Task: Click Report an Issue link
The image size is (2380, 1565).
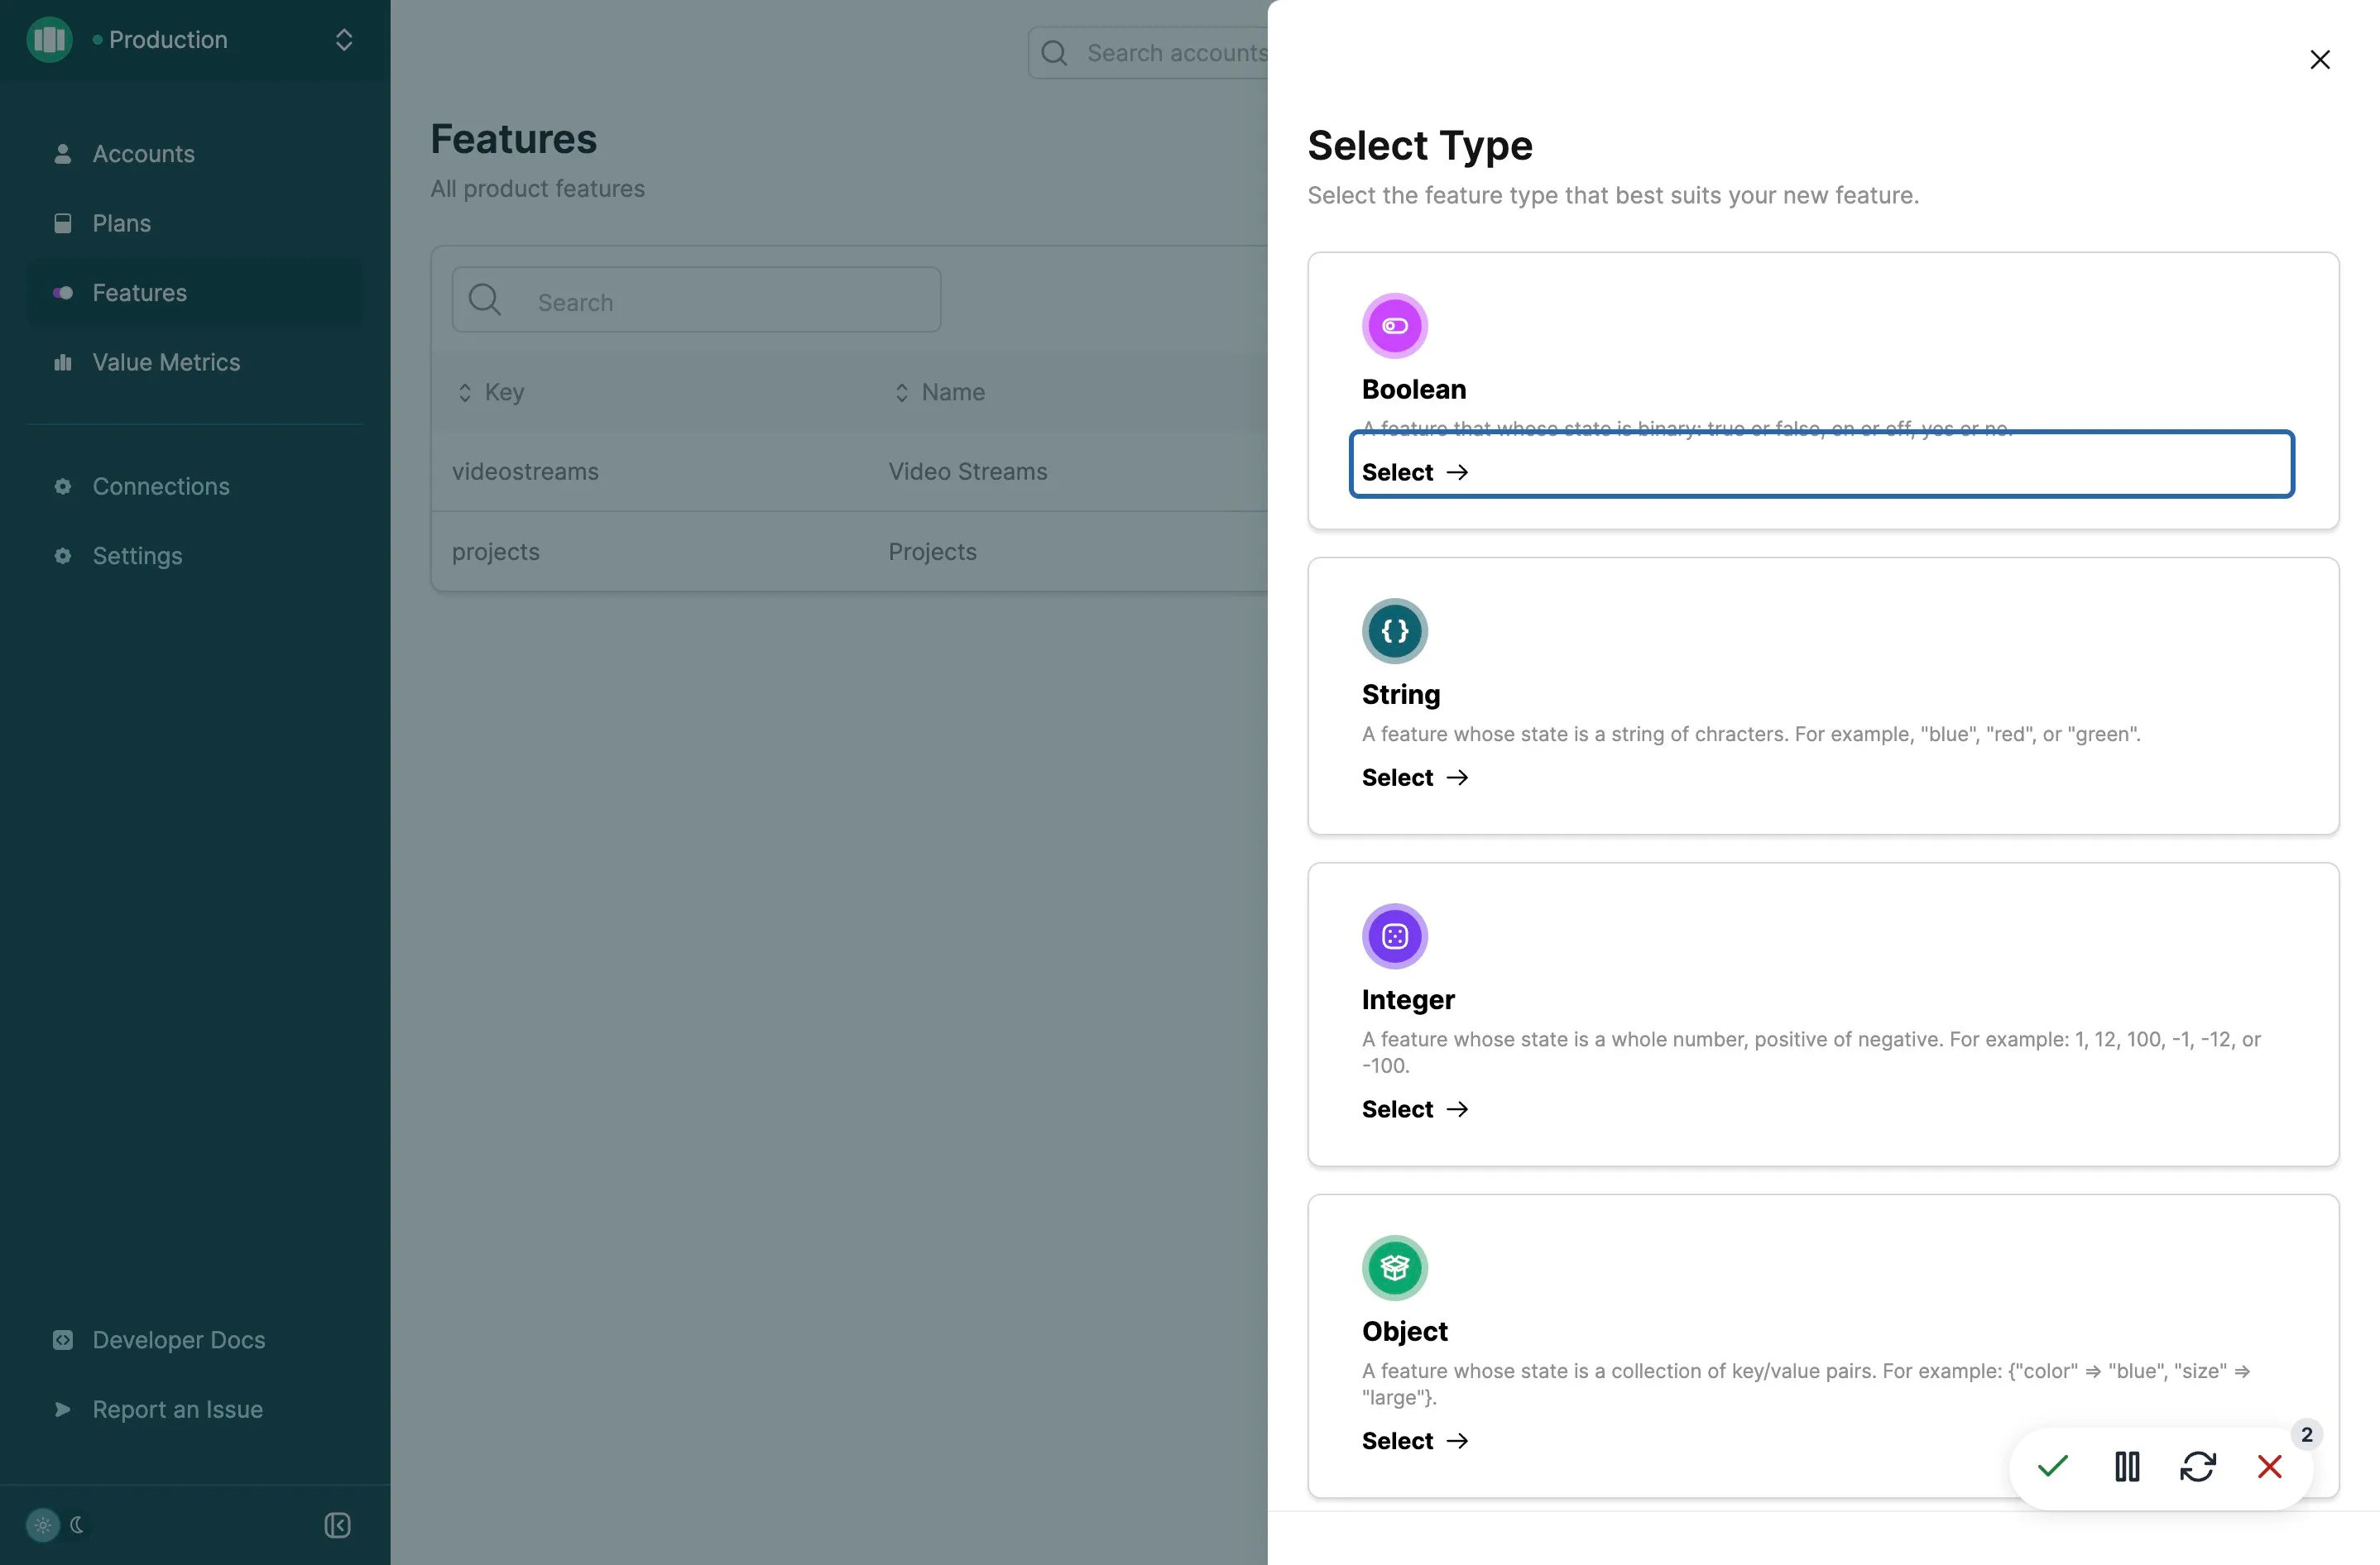Action: (195, 1409)
